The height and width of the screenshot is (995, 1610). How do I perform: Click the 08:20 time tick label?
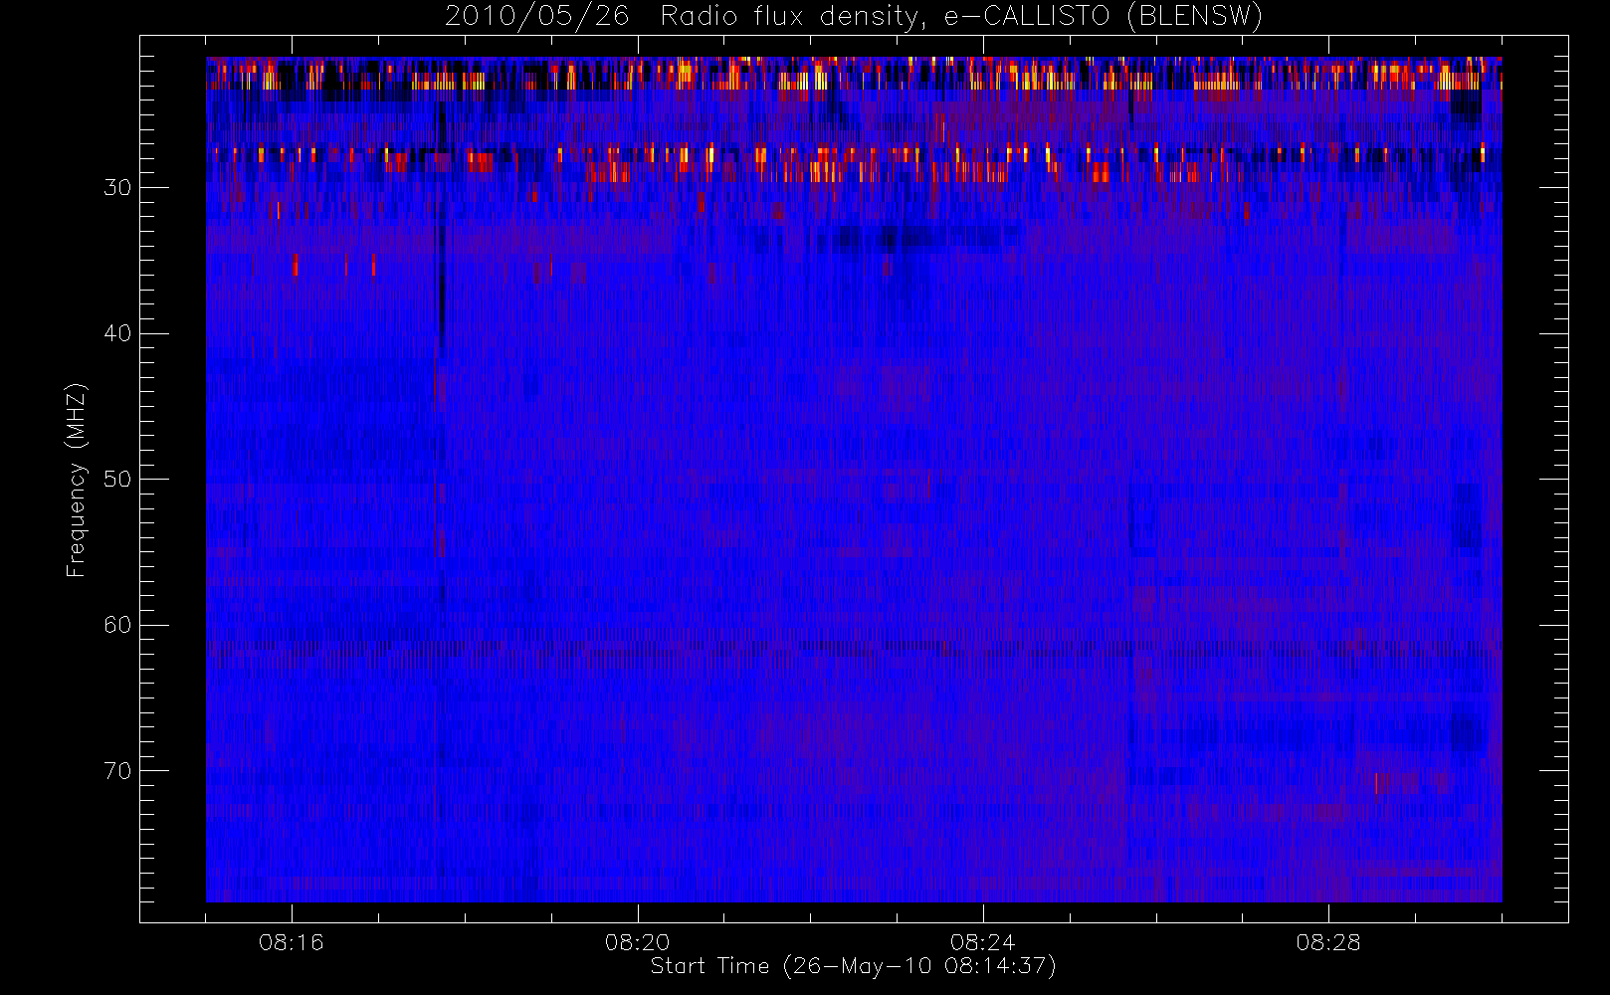coord(638,942)
